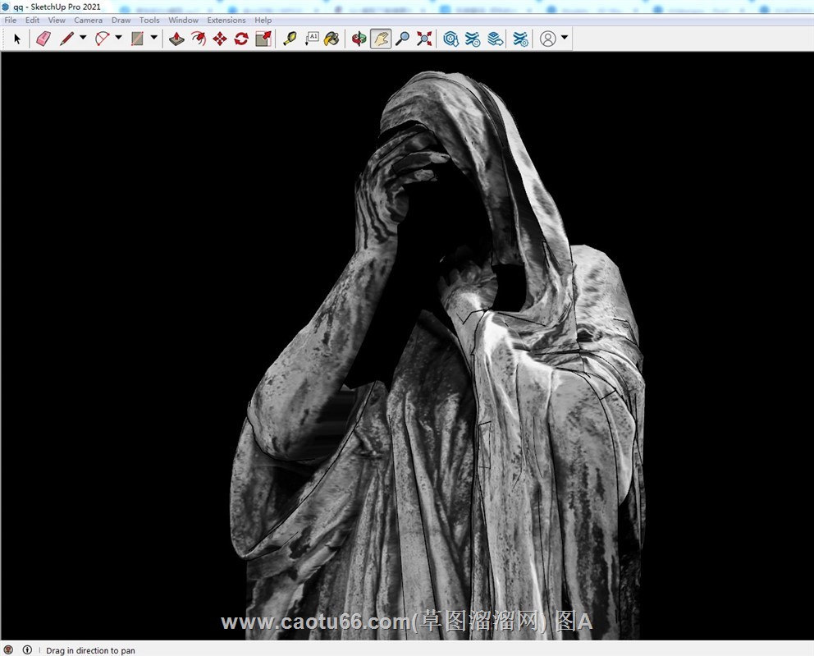Screen dimensions: 814x656
Task: Expand the Arc tool dropdown arrow
Action: (118, 38)
